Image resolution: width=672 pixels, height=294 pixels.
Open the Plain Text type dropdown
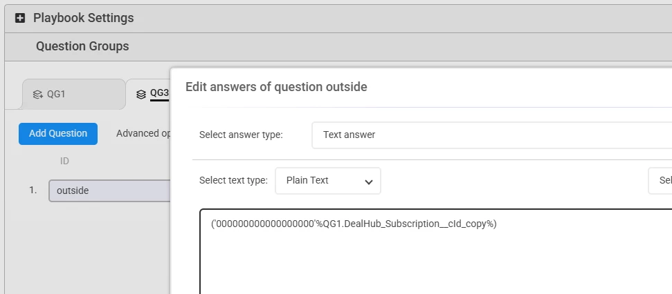(x=327, y=181)
